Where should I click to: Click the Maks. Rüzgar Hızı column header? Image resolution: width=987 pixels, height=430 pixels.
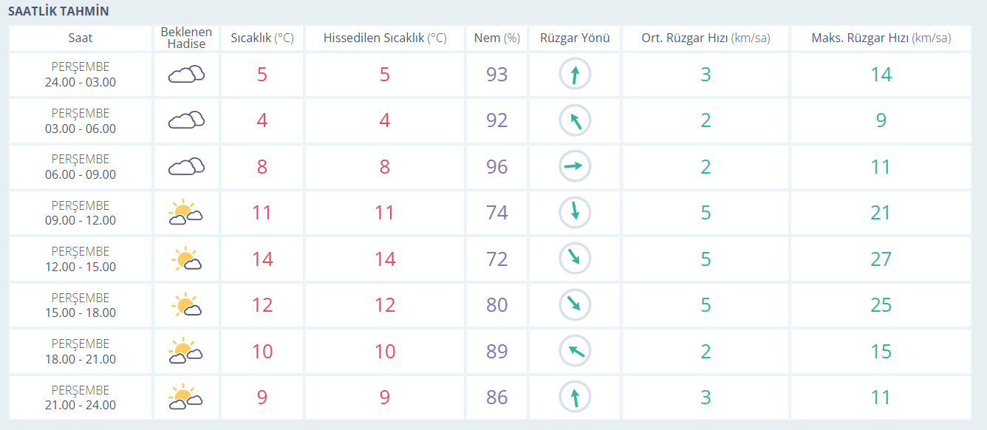pos(881,38)
